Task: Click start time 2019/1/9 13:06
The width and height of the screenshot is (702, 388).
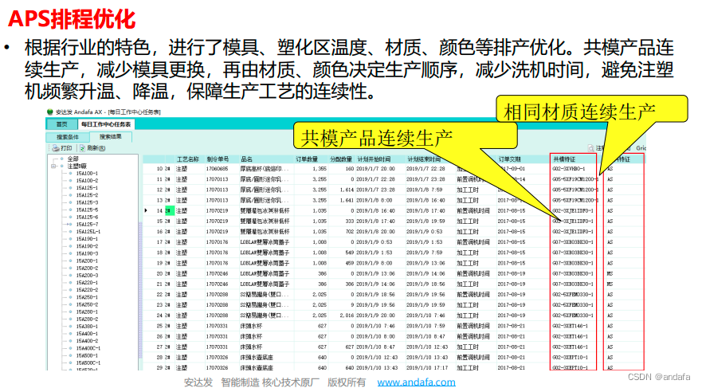Action: (375, 274)
